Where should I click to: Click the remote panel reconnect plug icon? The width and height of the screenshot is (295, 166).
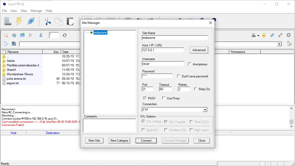coord(272,35)
